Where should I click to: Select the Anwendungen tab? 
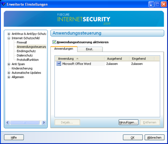click(x=64, y=49)
